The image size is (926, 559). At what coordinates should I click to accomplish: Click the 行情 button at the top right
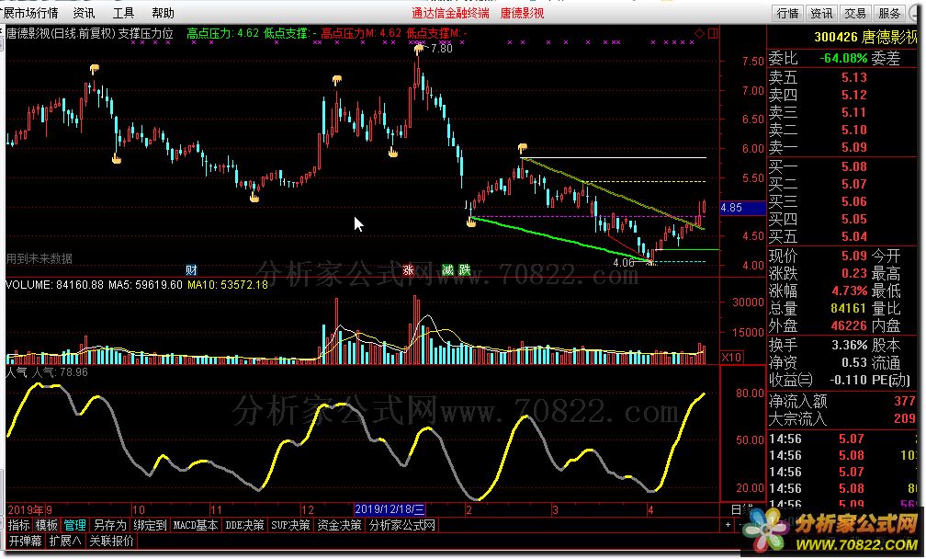point(788,13)
